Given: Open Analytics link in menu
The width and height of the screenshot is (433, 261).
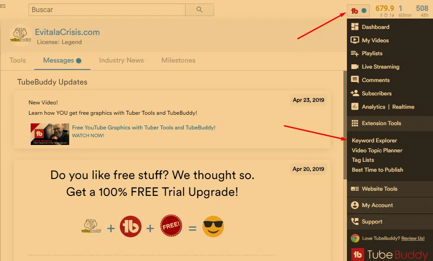Looking at the screenshot, I should coord(374,107).
